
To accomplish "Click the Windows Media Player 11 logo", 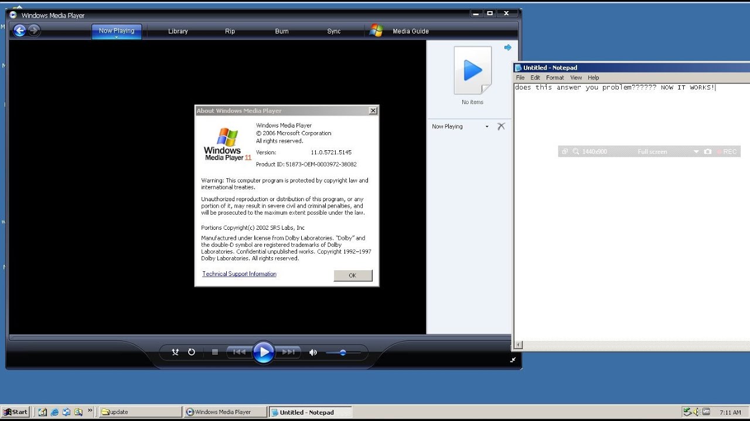I will (x=227, y=145).
